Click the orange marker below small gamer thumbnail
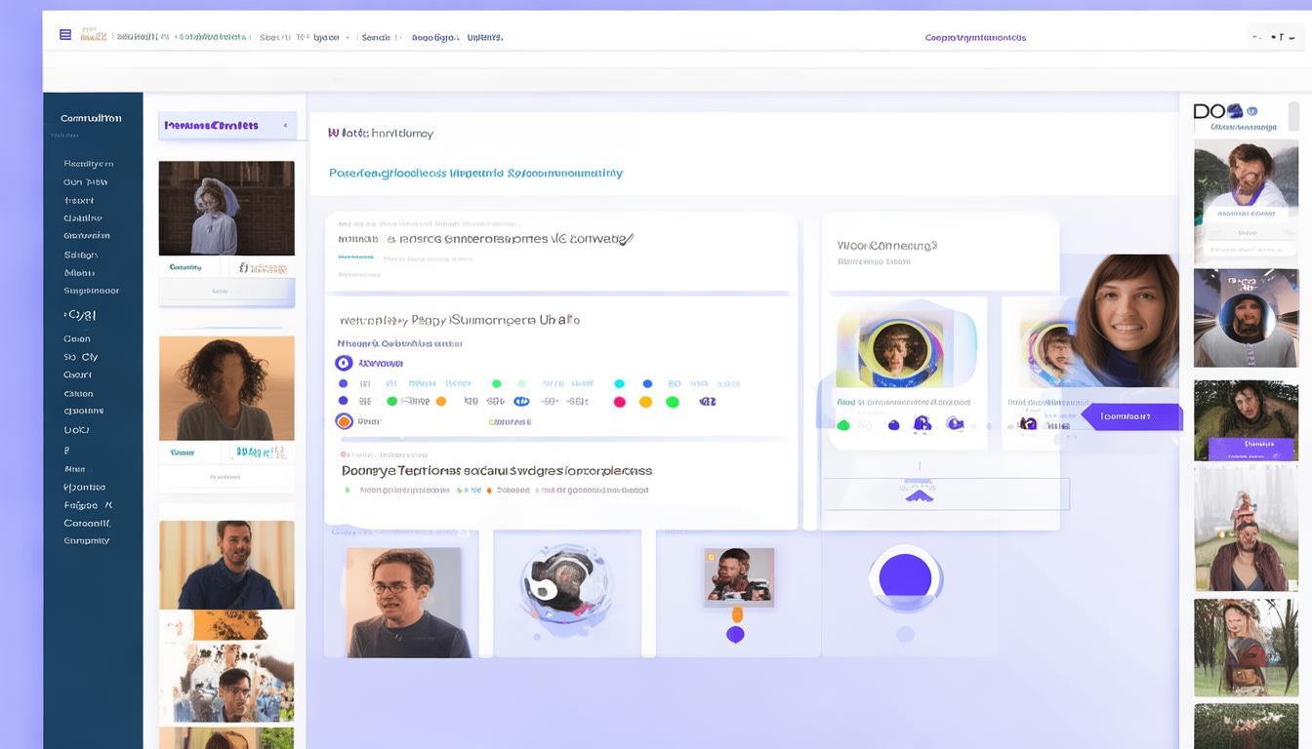1312x749 pixels. tap(737, 614)
